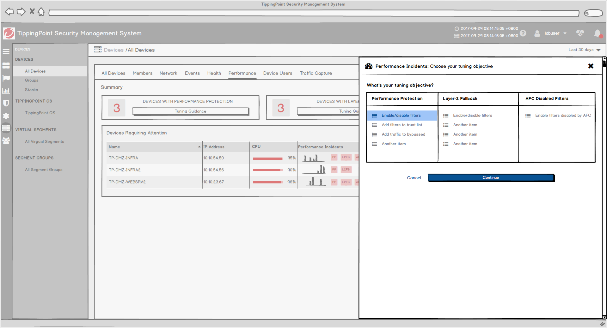This screenshot has height=328, width=607.
Task: Click Tuning Guidance under Performance Protection devices
Action: [191, 111]
